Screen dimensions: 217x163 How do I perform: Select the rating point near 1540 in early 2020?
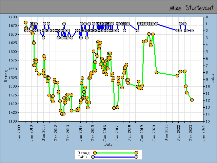(156, 72)
